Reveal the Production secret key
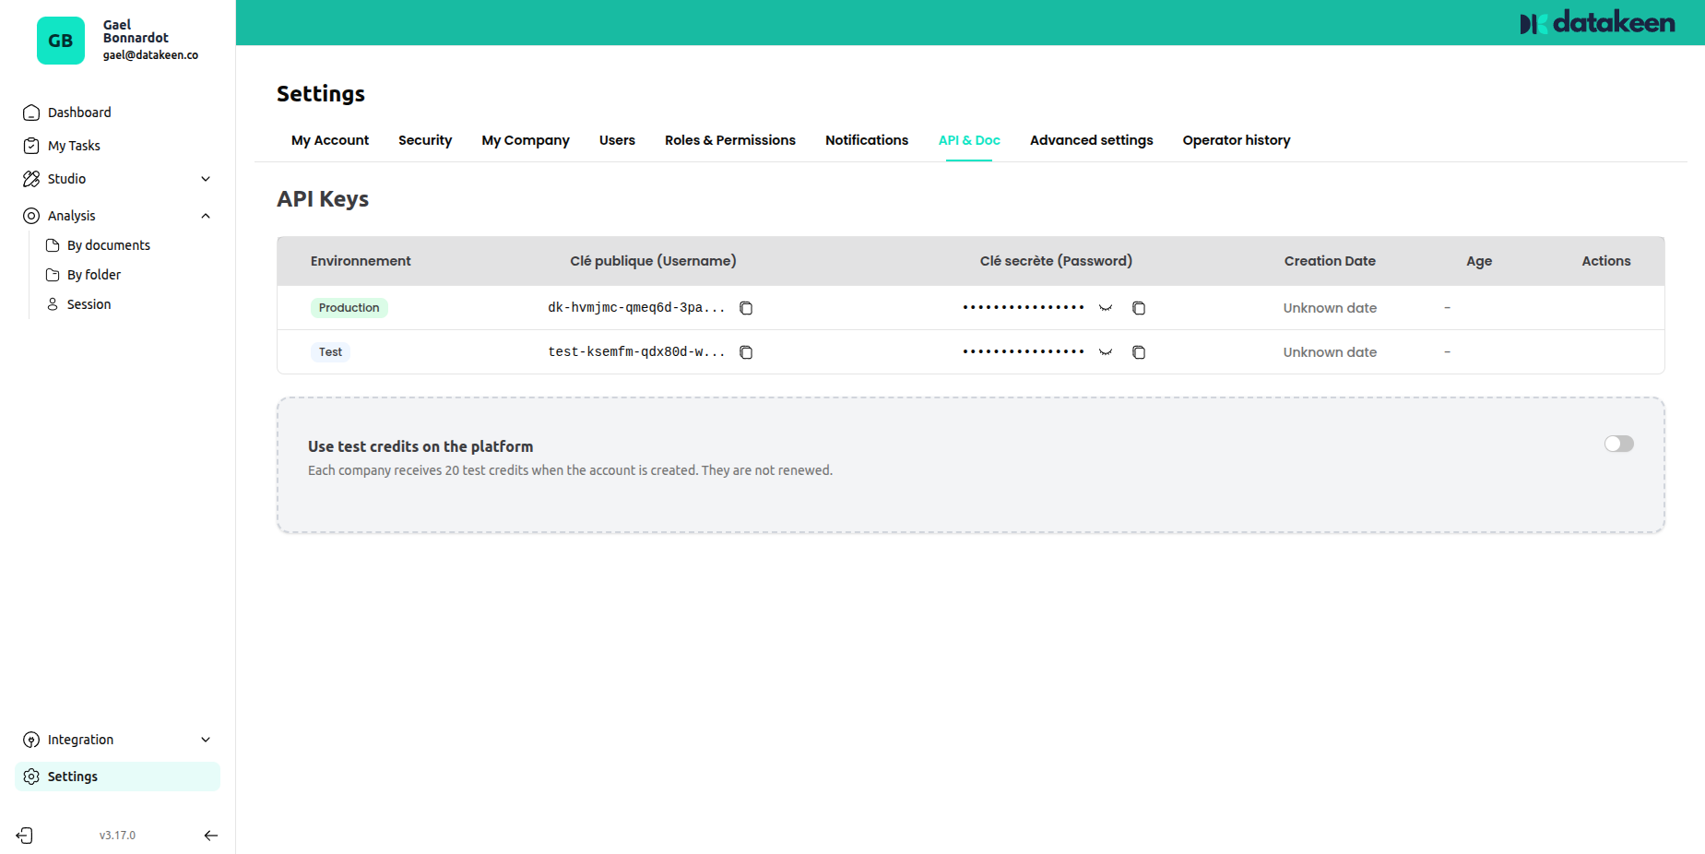Screen dimensions: 1705x854 tap(1106, 308)
